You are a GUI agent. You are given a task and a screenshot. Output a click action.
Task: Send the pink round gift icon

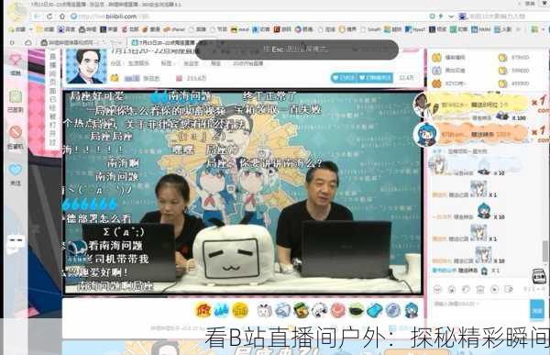(x=337, y=310)
